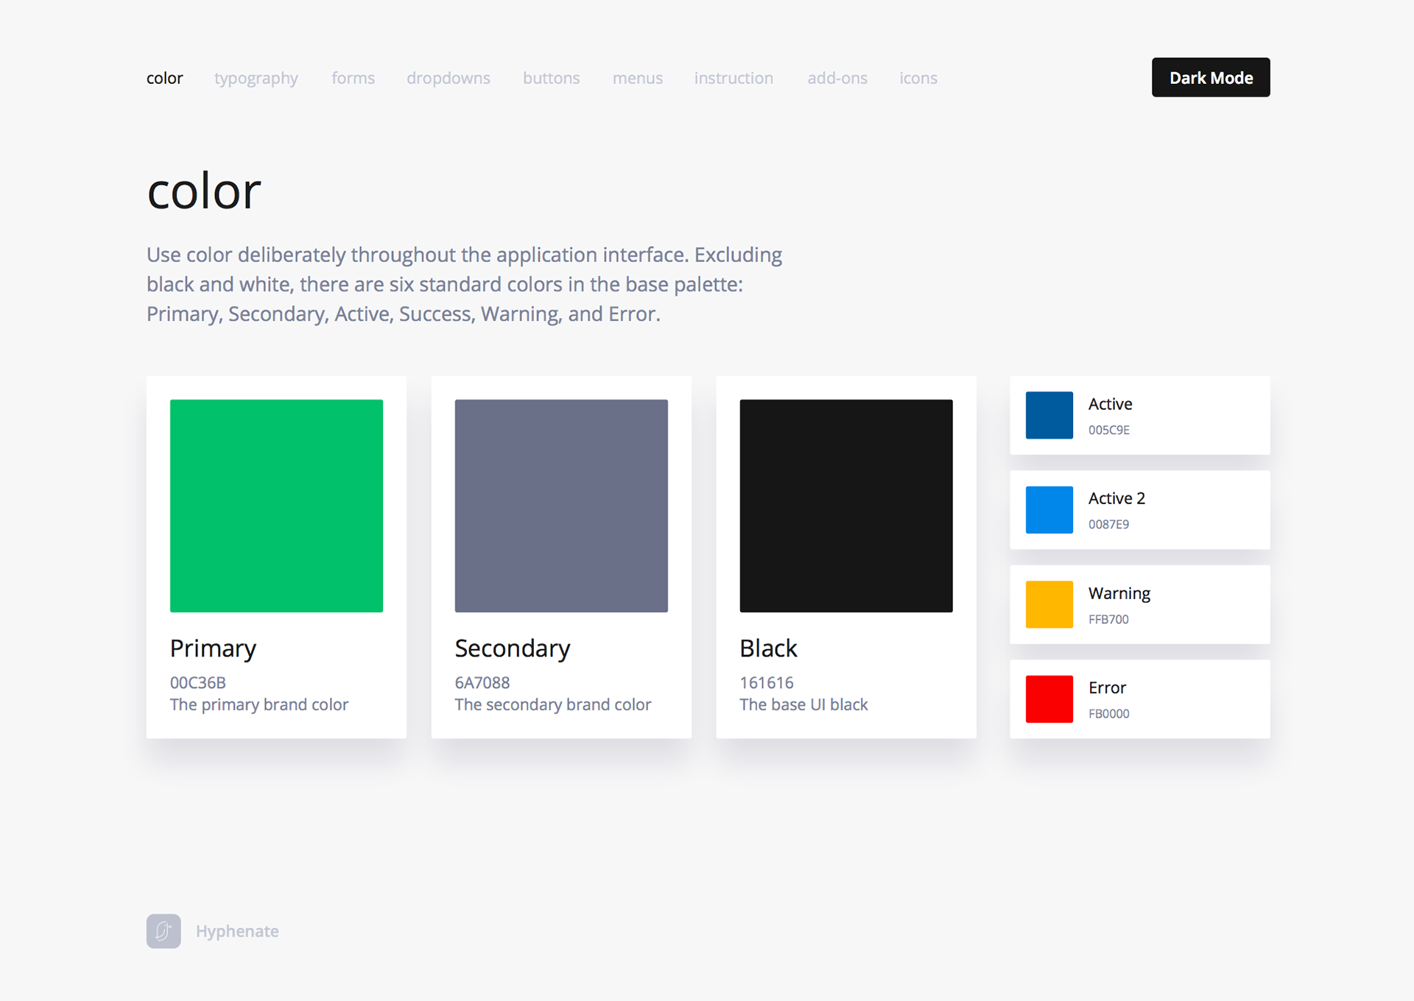Navigate to the add-ons tab

click(837, 78)
